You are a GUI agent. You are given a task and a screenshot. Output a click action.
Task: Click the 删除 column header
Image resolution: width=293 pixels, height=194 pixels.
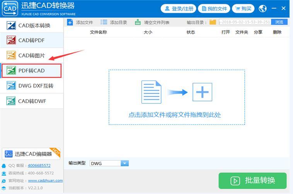coord(277,32)
